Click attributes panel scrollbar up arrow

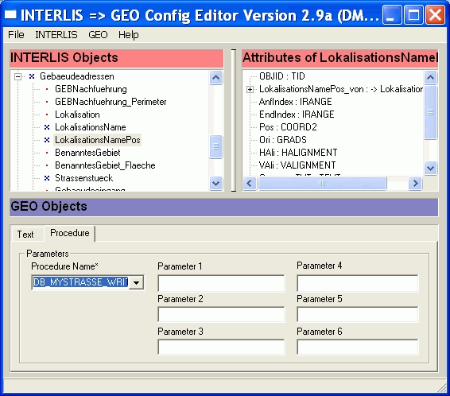tap(430, 77)
